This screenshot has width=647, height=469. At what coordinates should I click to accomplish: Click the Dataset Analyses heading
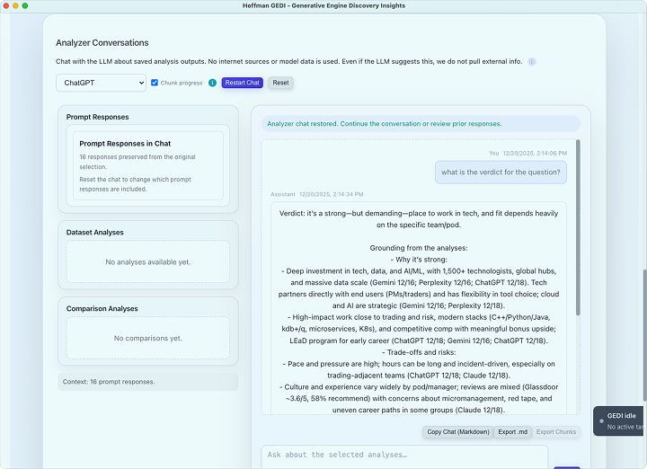(95, 232)
